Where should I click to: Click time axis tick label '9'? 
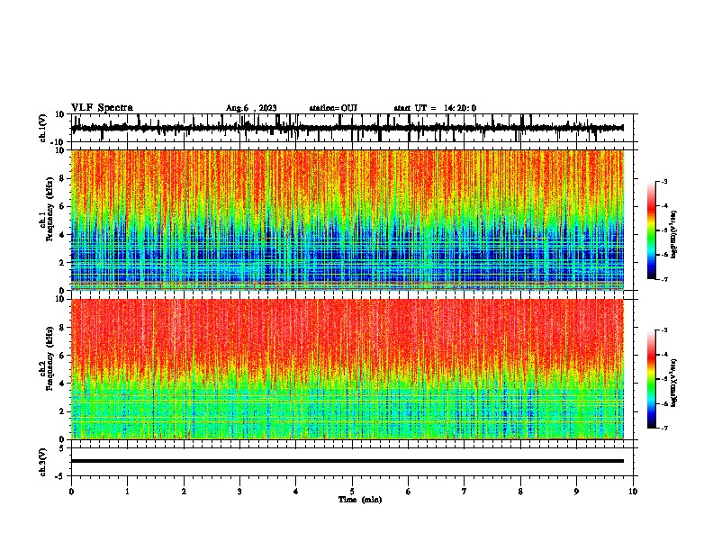coord(576,492)
